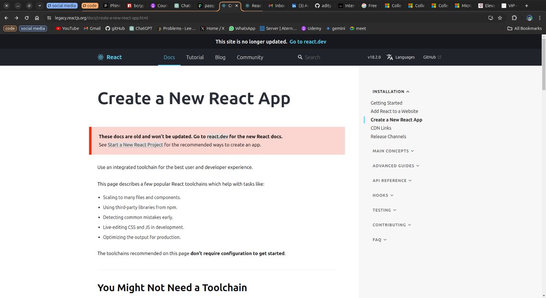Image resolution: width=546 pixels, height=298 pixels.
Task: Open Gmail bookmark
Action: point(92,28)
